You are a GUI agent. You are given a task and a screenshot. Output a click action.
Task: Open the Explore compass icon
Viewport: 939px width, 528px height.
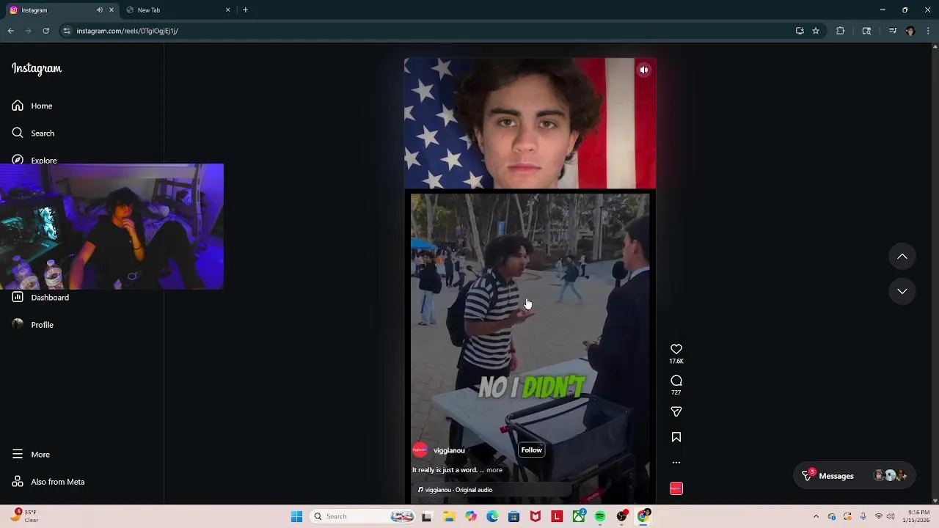click(x=18, y=160)
